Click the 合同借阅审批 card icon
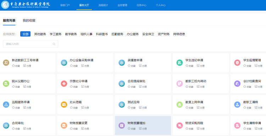Screen dimensions: 266x136 coord(122,84)
